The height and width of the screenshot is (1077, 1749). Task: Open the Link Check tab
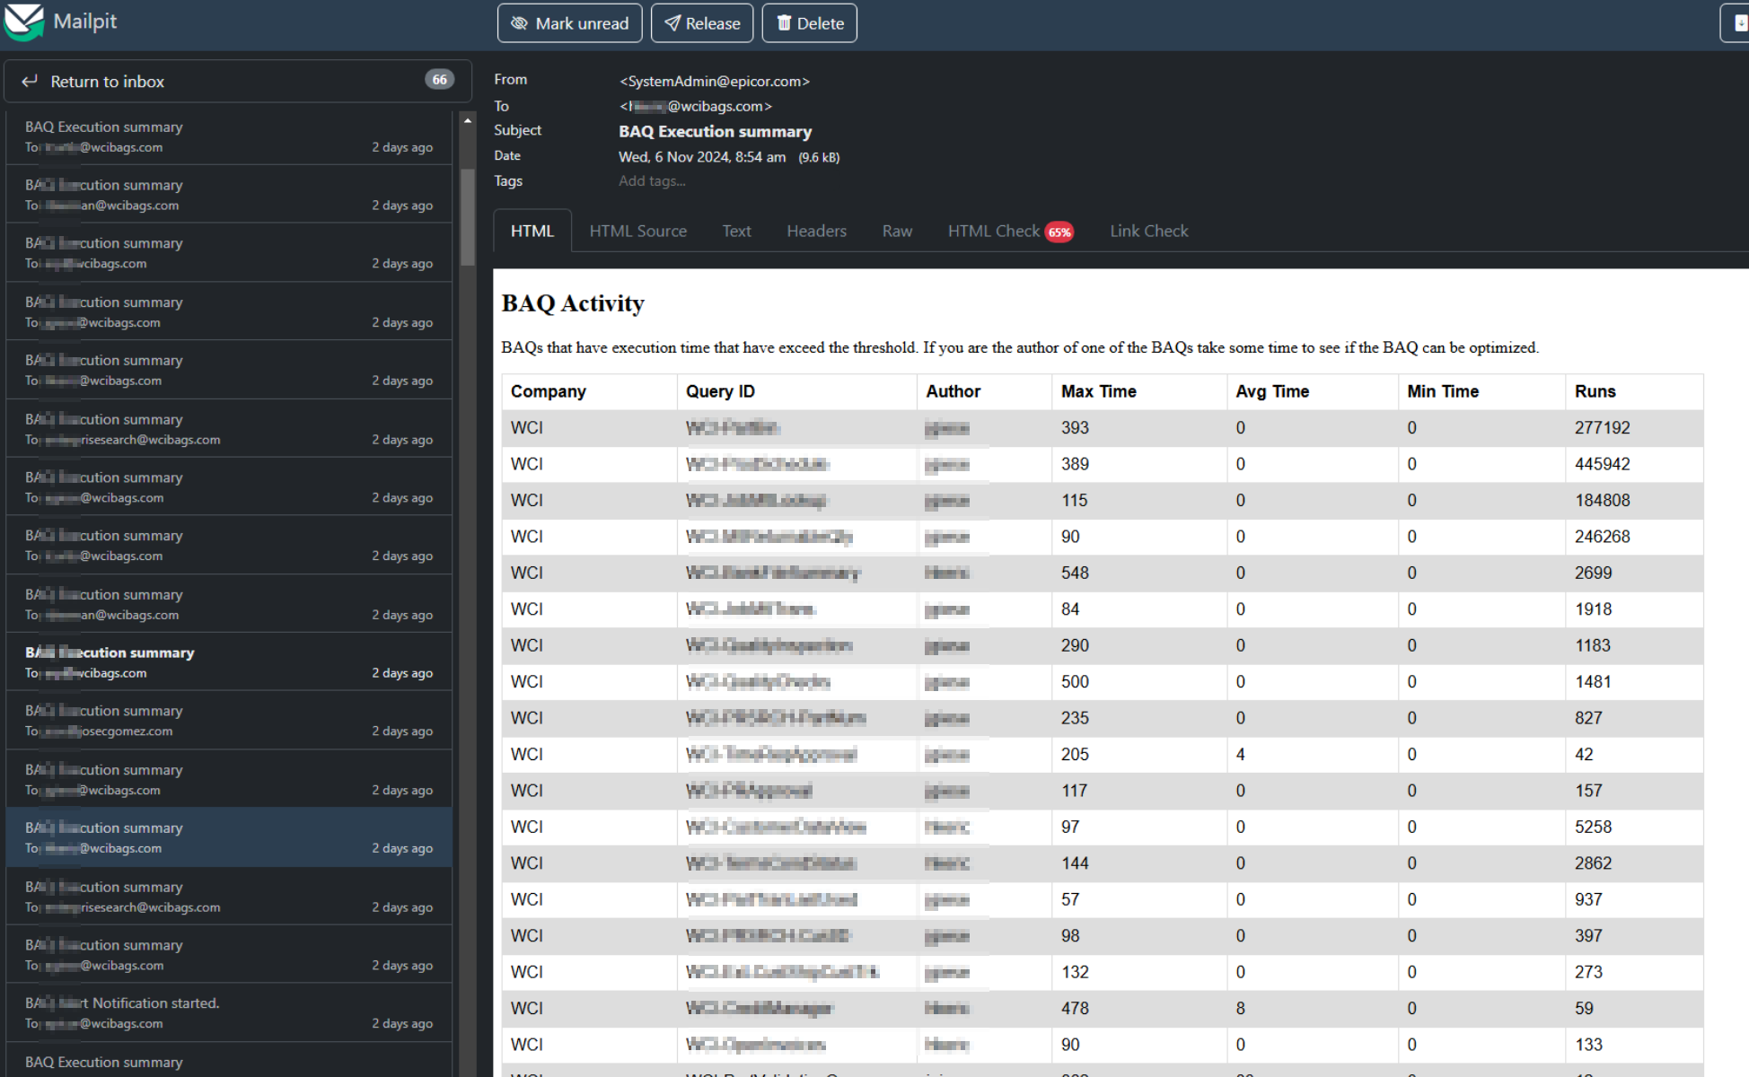coord(1148,231)
